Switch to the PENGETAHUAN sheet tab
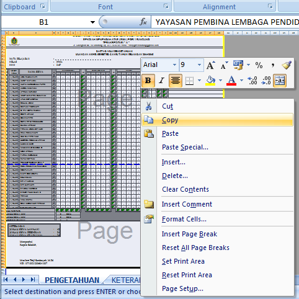The width and height of the screenshot is (299, 299). 72,280
